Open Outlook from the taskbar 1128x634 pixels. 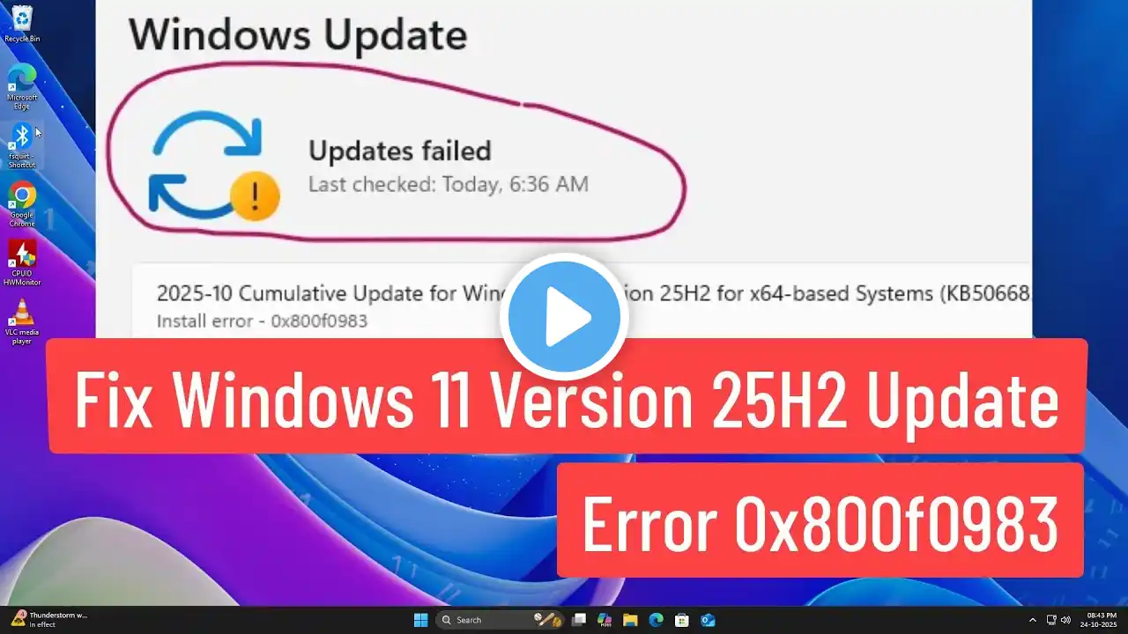[708, 620]
